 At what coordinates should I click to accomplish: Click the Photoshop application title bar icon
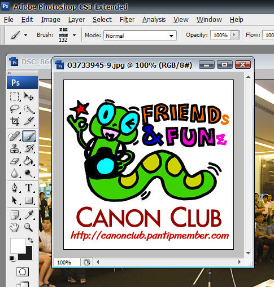[5, 6]
